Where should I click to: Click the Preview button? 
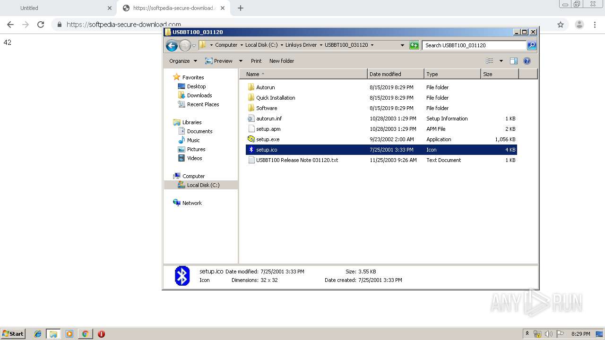tap(219, 61)
